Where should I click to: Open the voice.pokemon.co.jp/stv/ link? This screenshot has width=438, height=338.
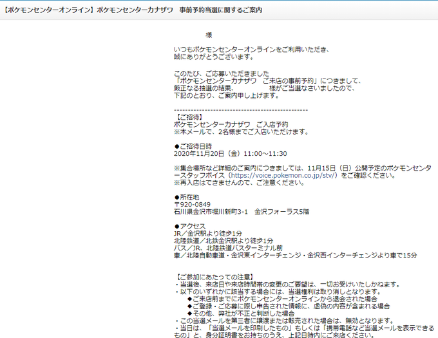point(282,175)
